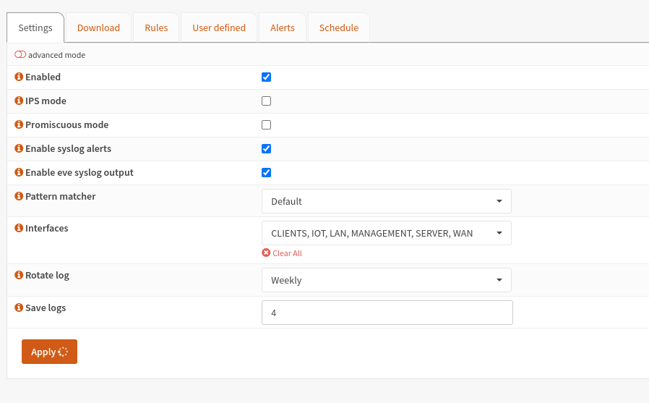The image size is (649, 403).
Task: Click the info icon next to IPS mode
Action: (19, 101)
